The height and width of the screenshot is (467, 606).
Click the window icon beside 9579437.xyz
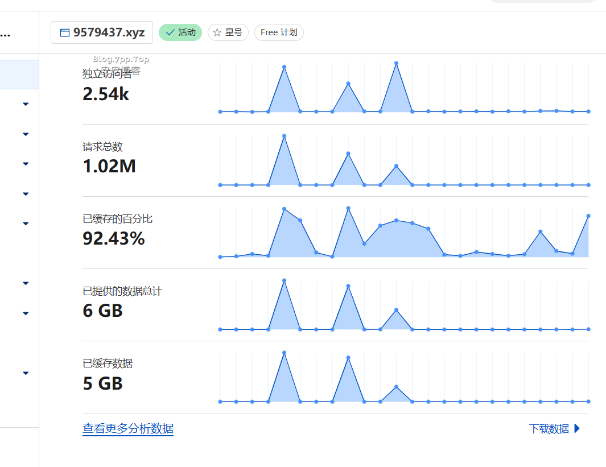(64, 32)
